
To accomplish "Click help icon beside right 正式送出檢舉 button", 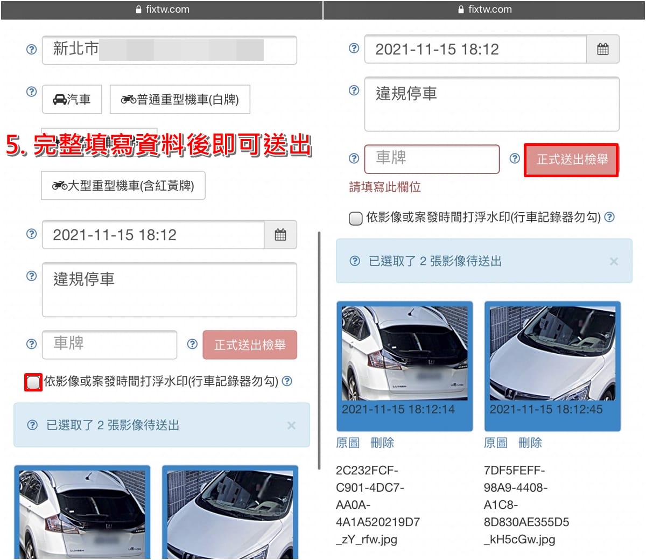I will 515,158.
